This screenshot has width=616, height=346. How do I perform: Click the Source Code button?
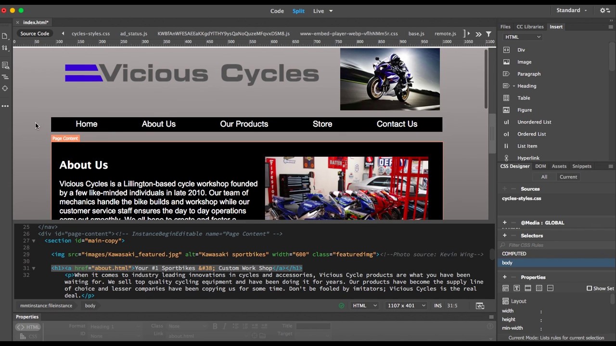35,34
